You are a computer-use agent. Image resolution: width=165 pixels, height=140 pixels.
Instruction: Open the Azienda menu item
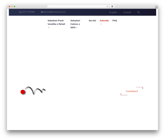[104, 21]
